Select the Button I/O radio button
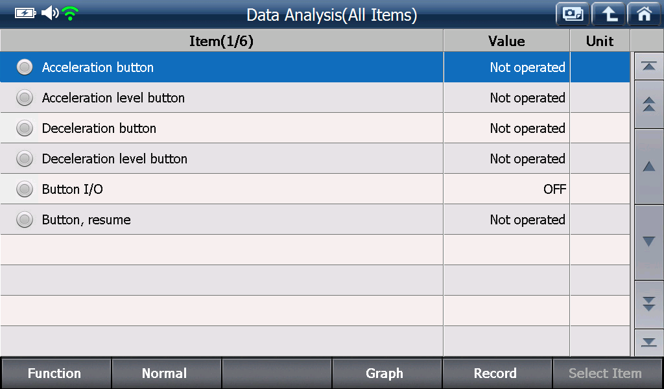This screenshot has height=389, width=664. pyautogui.click(x=25, y=189)
